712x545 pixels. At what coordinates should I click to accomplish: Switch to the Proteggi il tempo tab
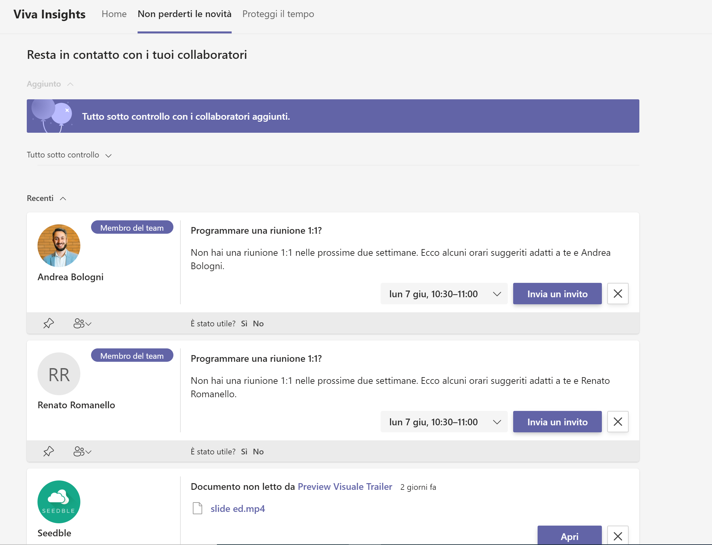[x=278, y=14]
